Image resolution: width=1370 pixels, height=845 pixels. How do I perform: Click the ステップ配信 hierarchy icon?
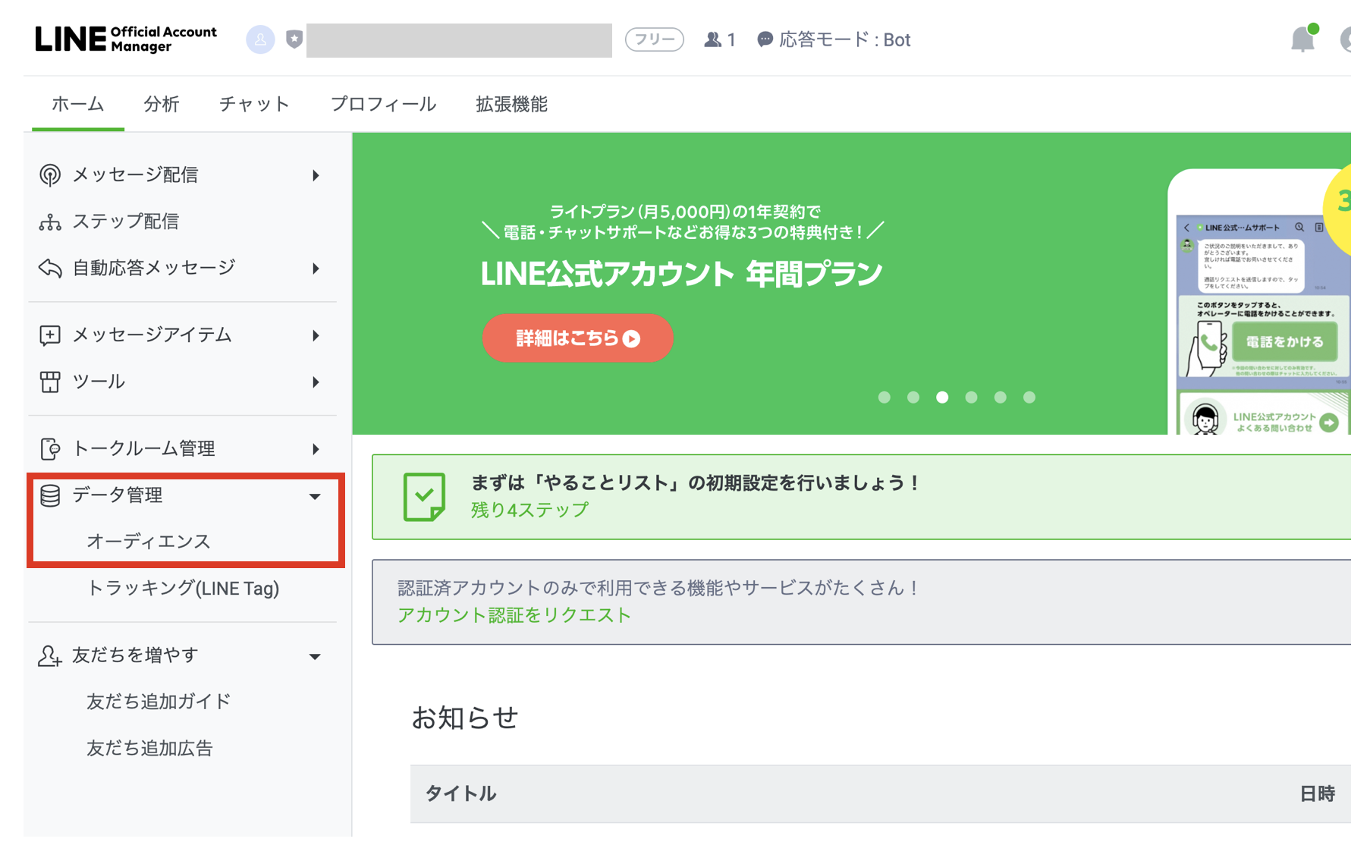(x=50, y=221)
